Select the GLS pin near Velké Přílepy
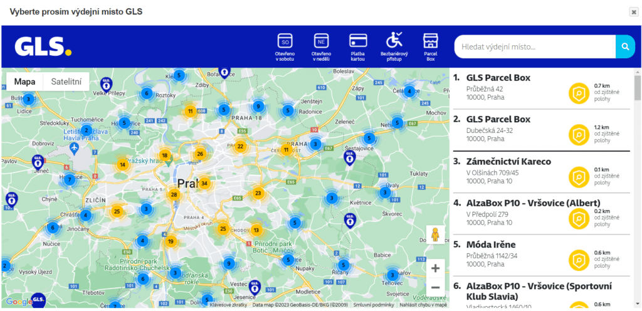This screenshot has width=642, height=311. tap(105, 85)
